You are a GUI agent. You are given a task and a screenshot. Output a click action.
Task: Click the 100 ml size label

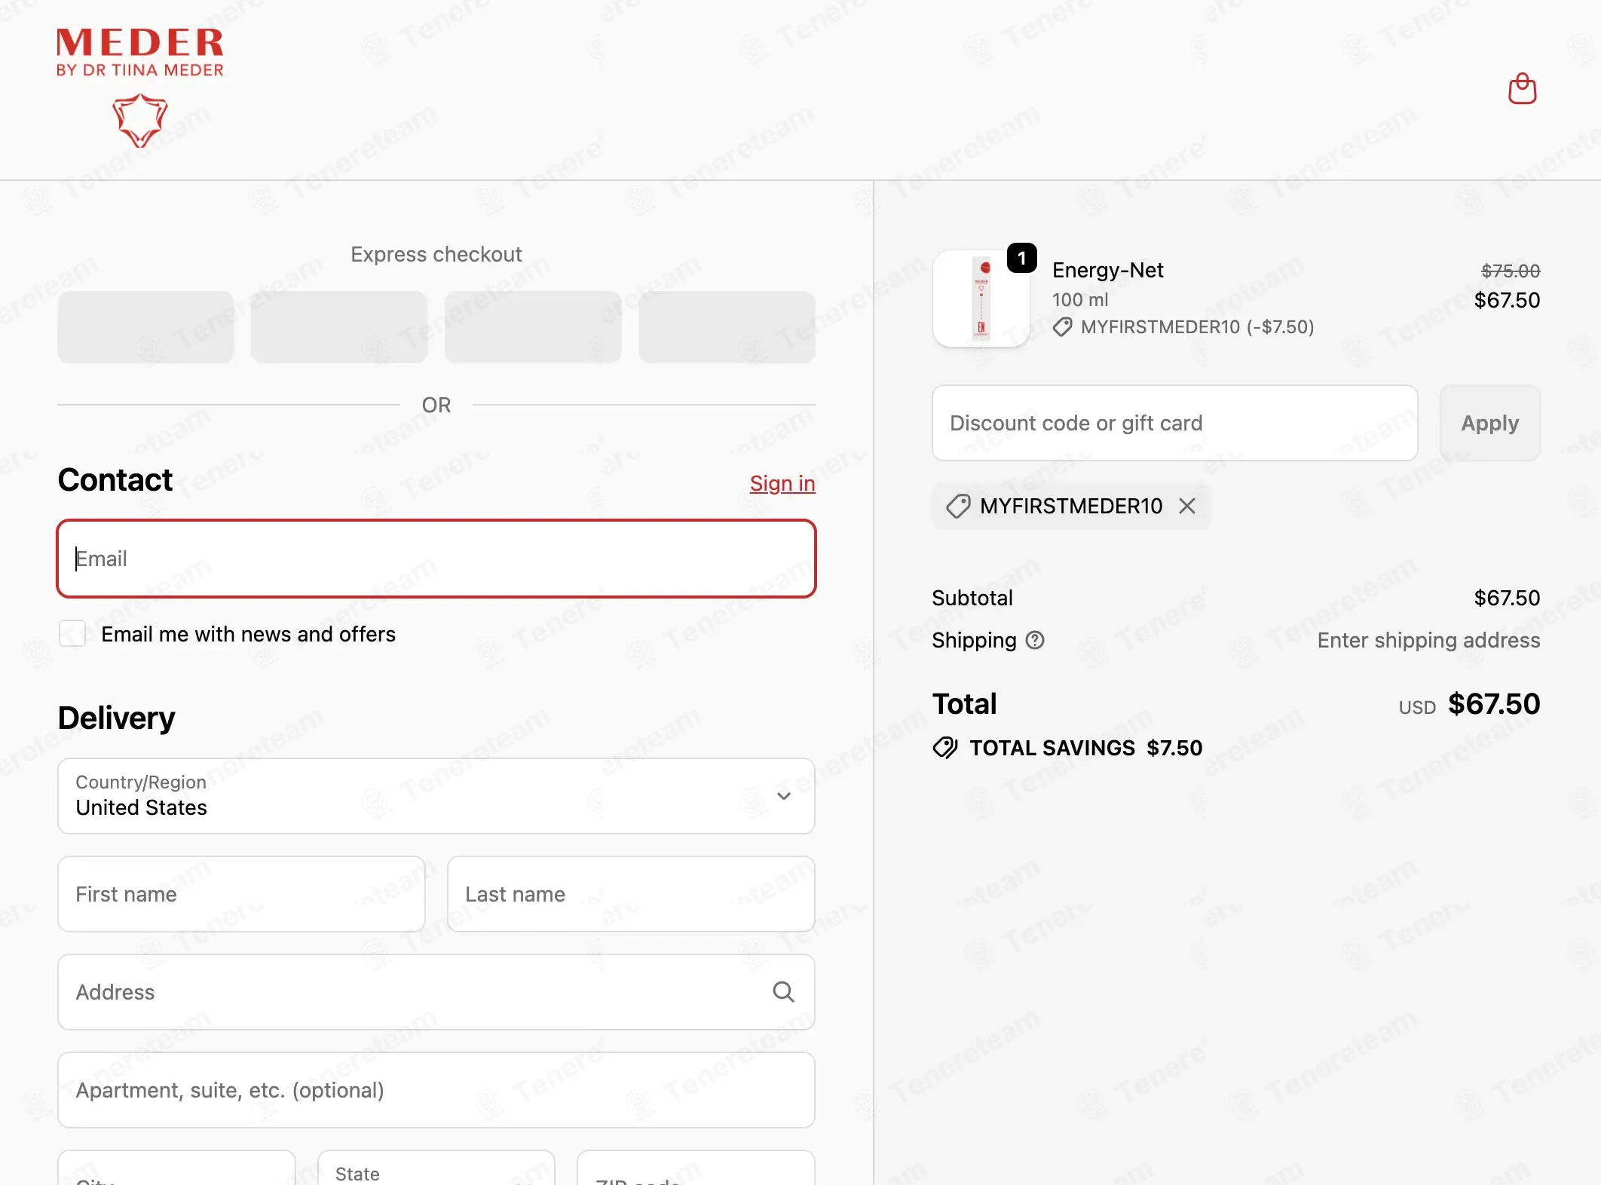click(x=1080, y=299)
